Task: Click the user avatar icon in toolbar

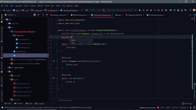Action: [x=194, y=10]
